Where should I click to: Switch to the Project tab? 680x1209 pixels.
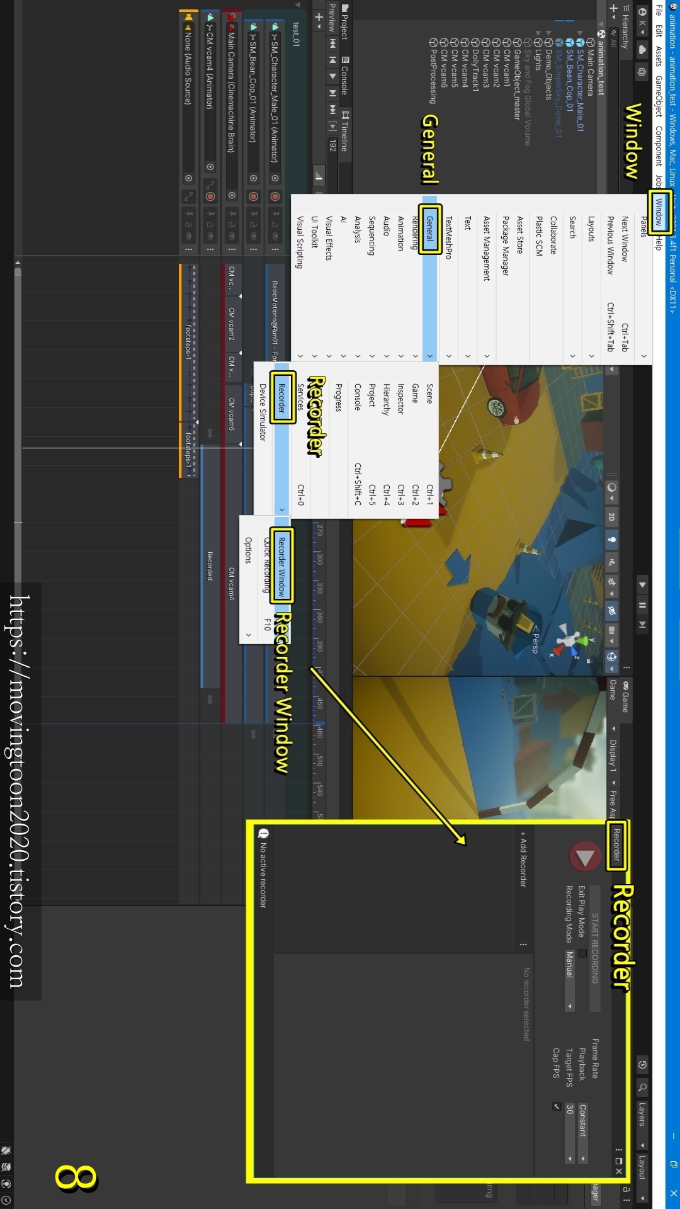click(x=344, y=23)
